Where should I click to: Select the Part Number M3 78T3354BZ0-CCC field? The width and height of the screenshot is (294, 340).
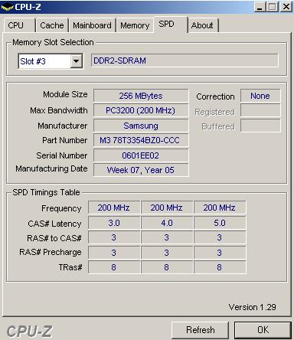[141, 140]
